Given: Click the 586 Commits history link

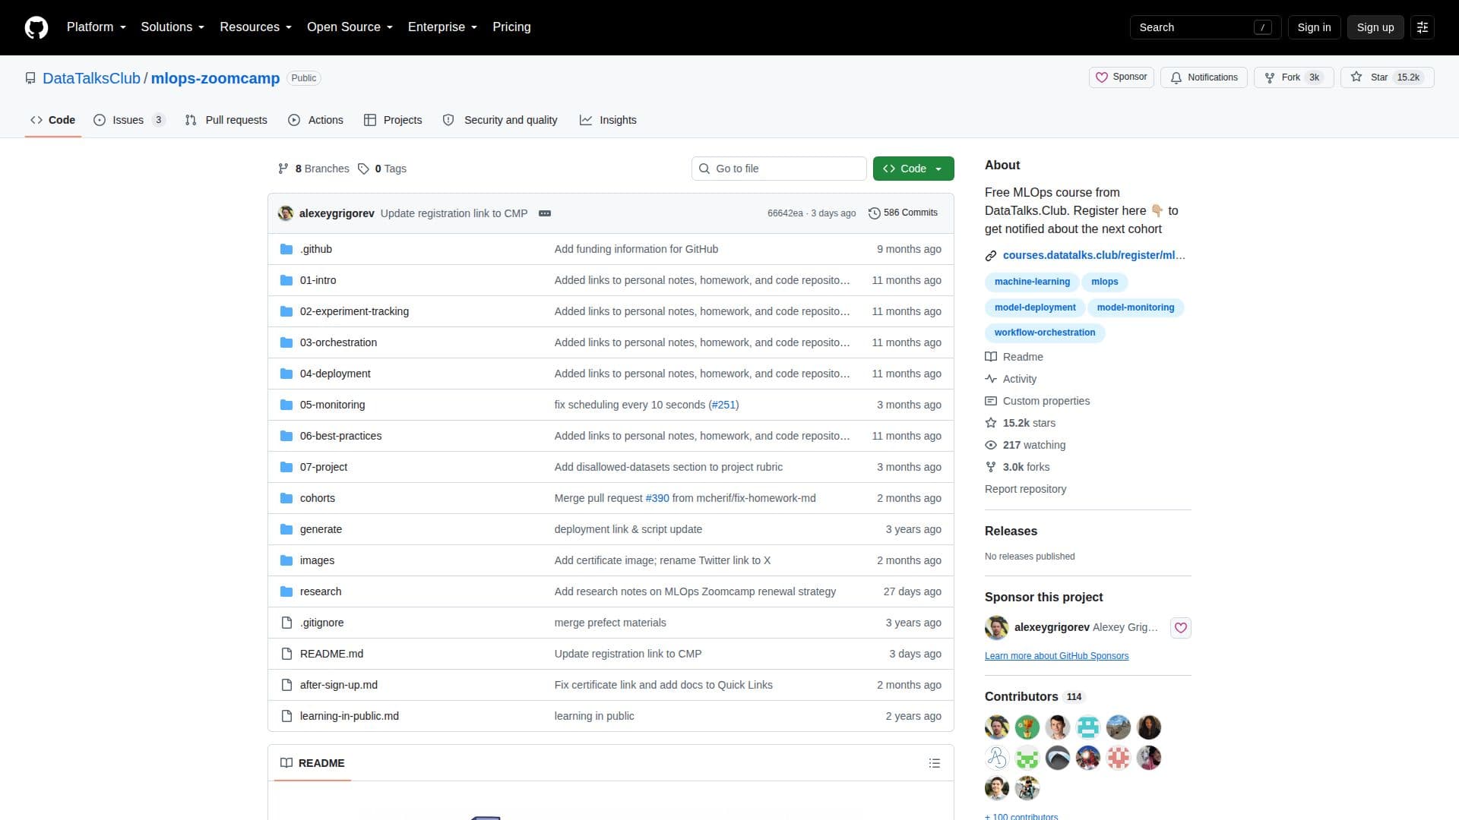Looking at the screenshot, I should [903, 213].
